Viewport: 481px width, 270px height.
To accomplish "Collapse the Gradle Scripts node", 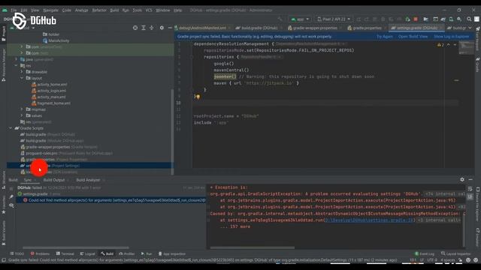I will [x=11, y=128].
